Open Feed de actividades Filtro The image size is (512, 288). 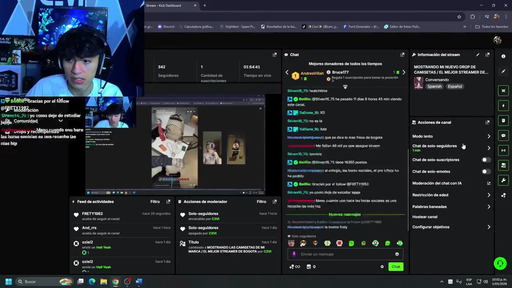tap(155, 202)
